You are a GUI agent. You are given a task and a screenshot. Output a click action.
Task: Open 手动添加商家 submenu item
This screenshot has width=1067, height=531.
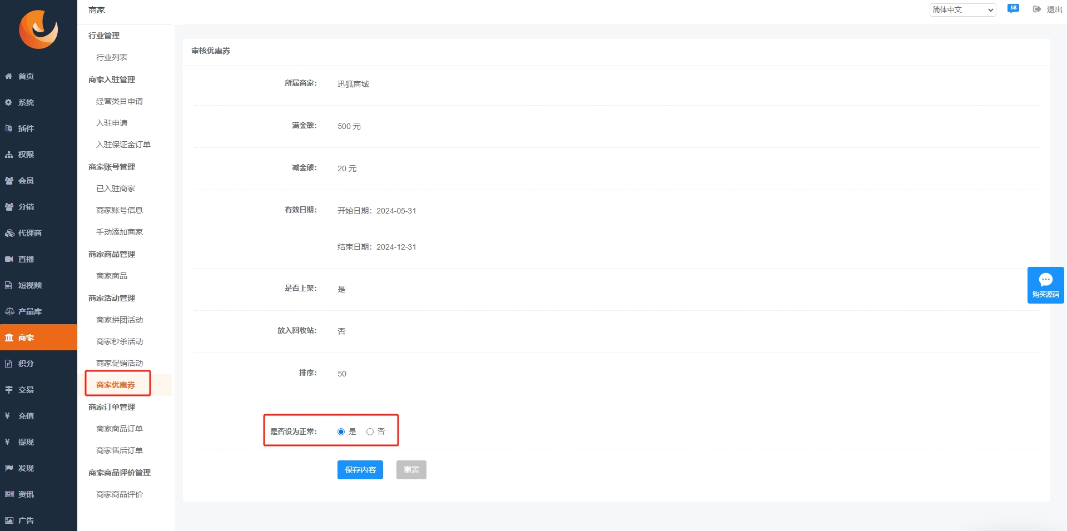[x=120, y=232]
